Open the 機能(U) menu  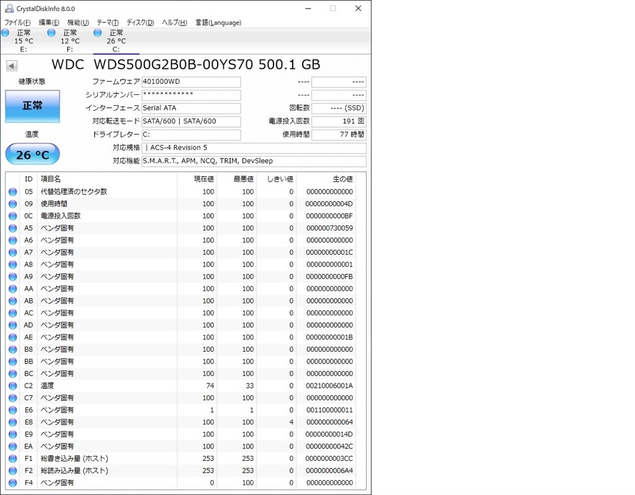click(78, 23)
